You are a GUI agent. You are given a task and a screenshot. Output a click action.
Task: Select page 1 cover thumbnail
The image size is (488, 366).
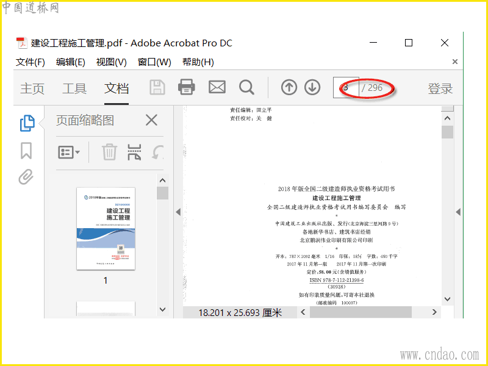coord(106,228)
